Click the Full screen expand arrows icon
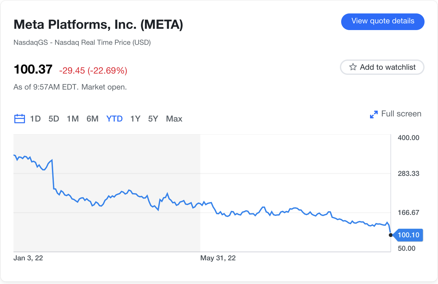Viewport: 438px width, 284px height. click(374, 114)
